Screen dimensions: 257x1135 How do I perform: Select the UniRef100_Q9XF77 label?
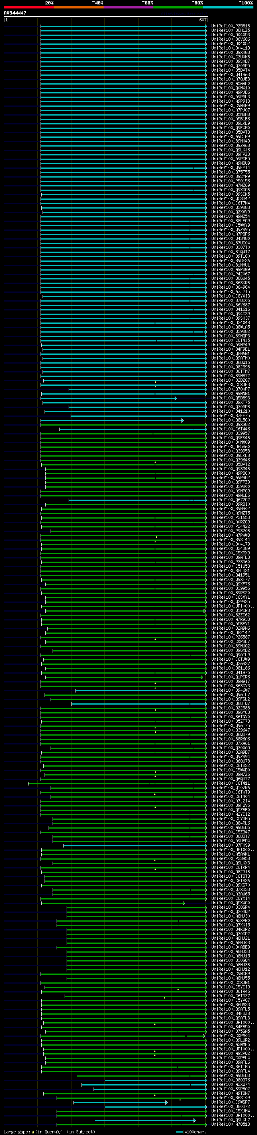coord(230,580)
